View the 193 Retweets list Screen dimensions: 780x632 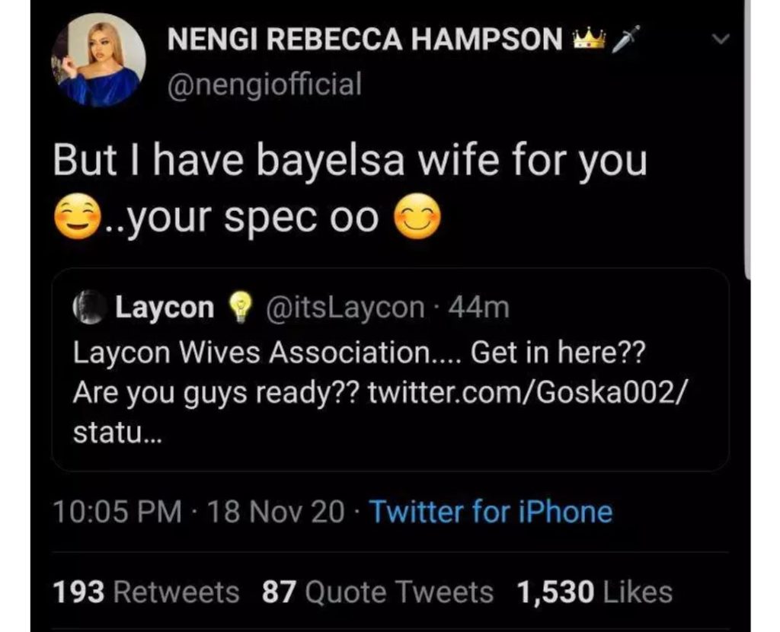[x=146, y=592]
